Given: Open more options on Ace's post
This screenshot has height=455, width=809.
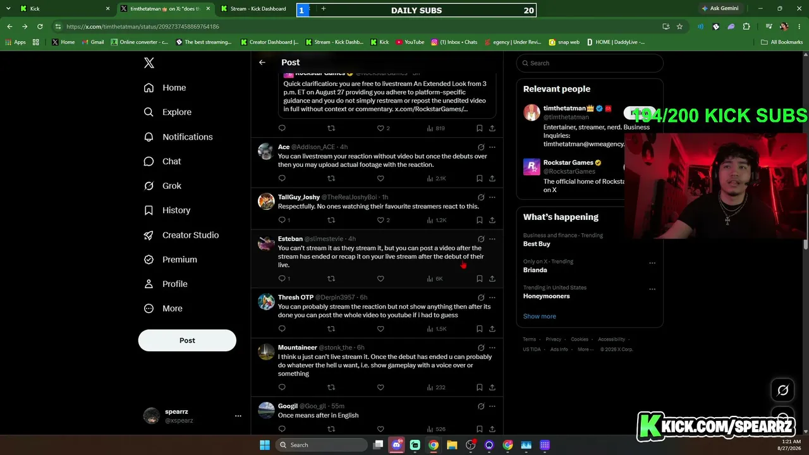Looking at the screenshot, I should [492, 147].
